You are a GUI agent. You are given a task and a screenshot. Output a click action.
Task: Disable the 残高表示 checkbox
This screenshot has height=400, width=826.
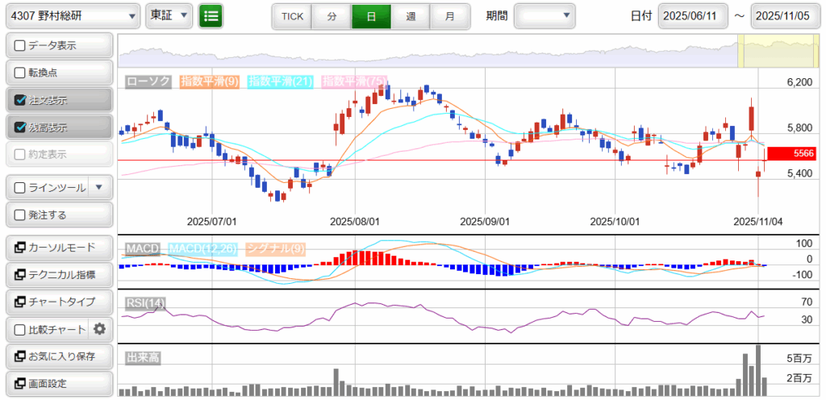pos(20,127)
